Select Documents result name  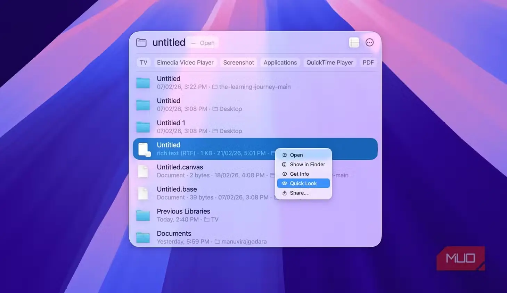(x=174, y=234)
